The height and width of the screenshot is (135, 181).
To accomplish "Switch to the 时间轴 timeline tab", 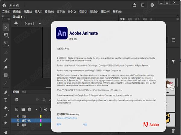I will [16, 91].
